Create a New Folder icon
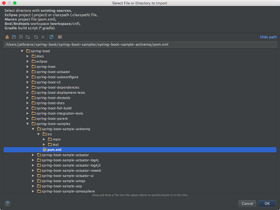The image size is (280, 210). pos(36,37)
